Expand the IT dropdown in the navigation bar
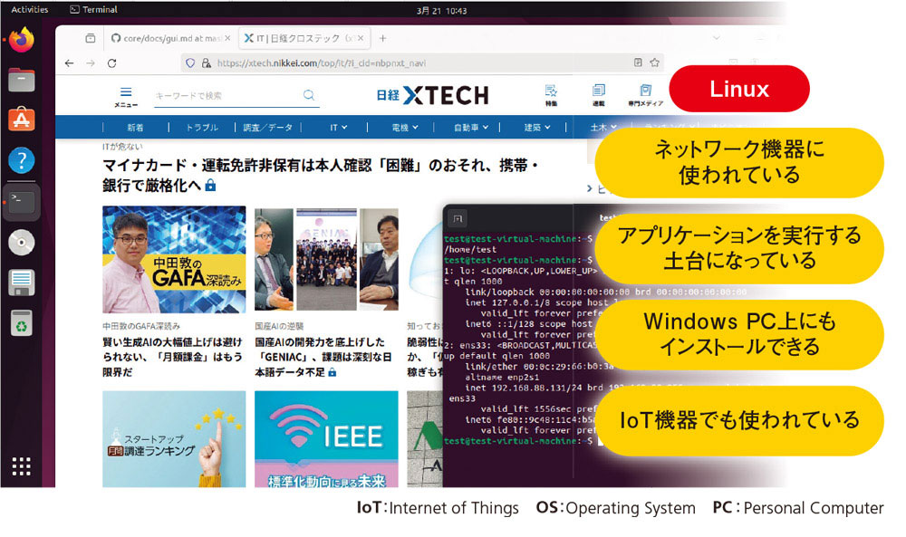The width and height of the screenshot is (906, 537). tap(337, 128)
